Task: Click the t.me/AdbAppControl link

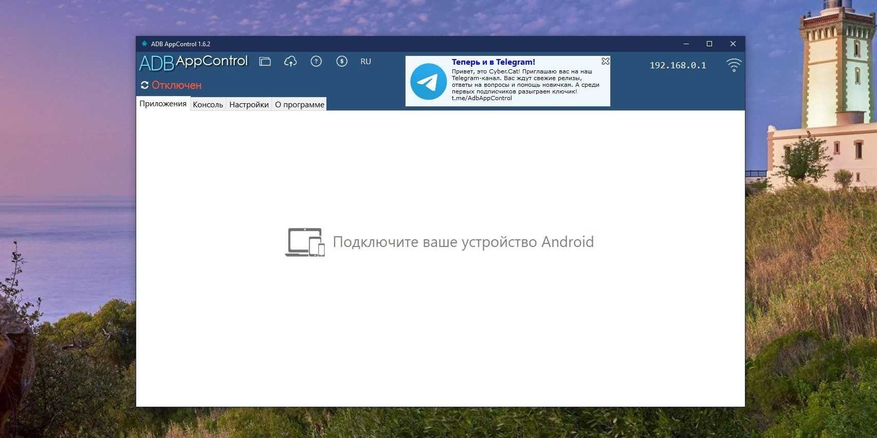Action: point(482,98)
